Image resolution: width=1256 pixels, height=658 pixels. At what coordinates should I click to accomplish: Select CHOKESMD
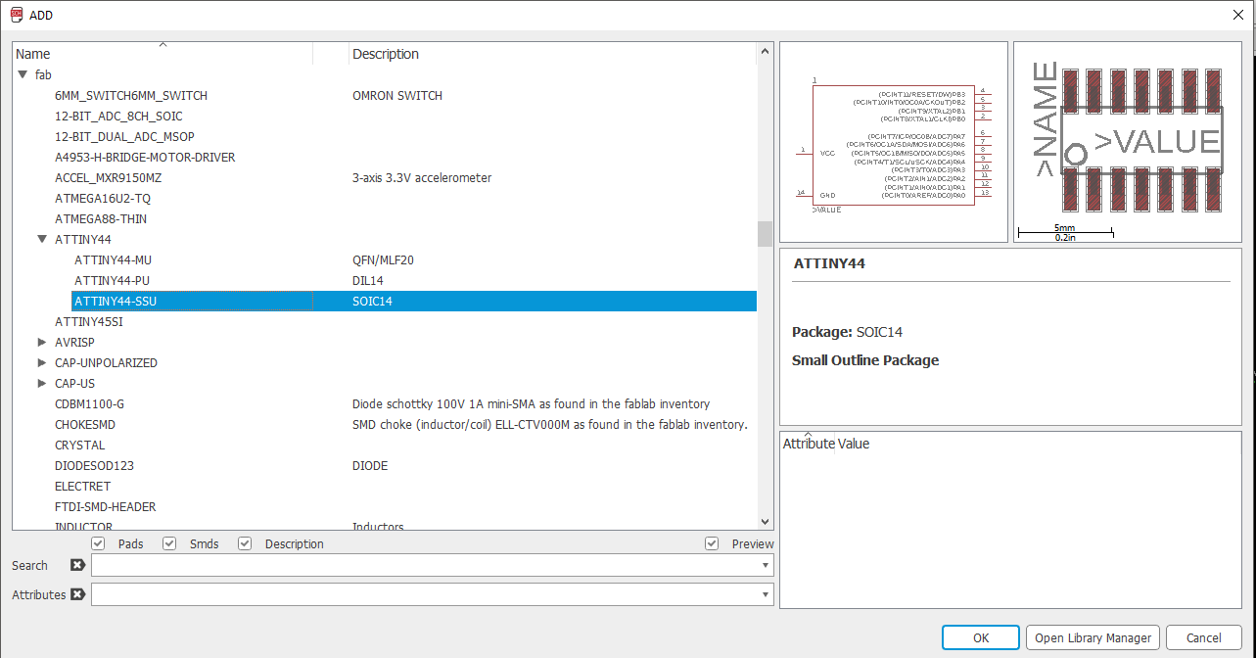pos(85,424)
